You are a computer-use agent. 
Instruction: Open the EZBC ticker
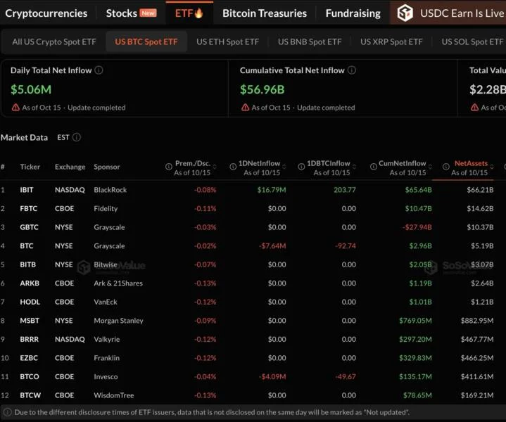[29, 359]
